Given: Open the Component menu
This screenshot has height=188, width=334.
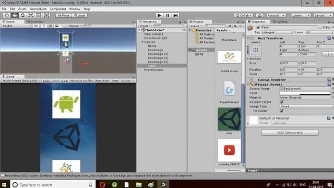Looking at the screenshot, I should [x=58, y=9].
